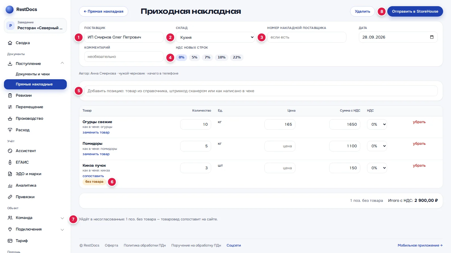Go back to Прямая накладная

pos(103,12)
